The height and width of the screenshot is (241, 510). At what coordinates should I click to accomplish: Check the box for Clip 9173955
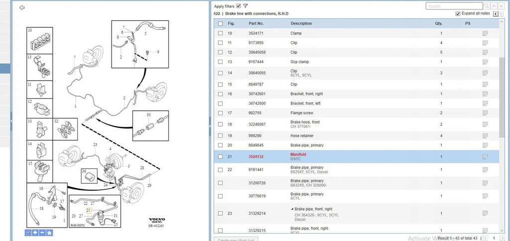tap(221, 43)
